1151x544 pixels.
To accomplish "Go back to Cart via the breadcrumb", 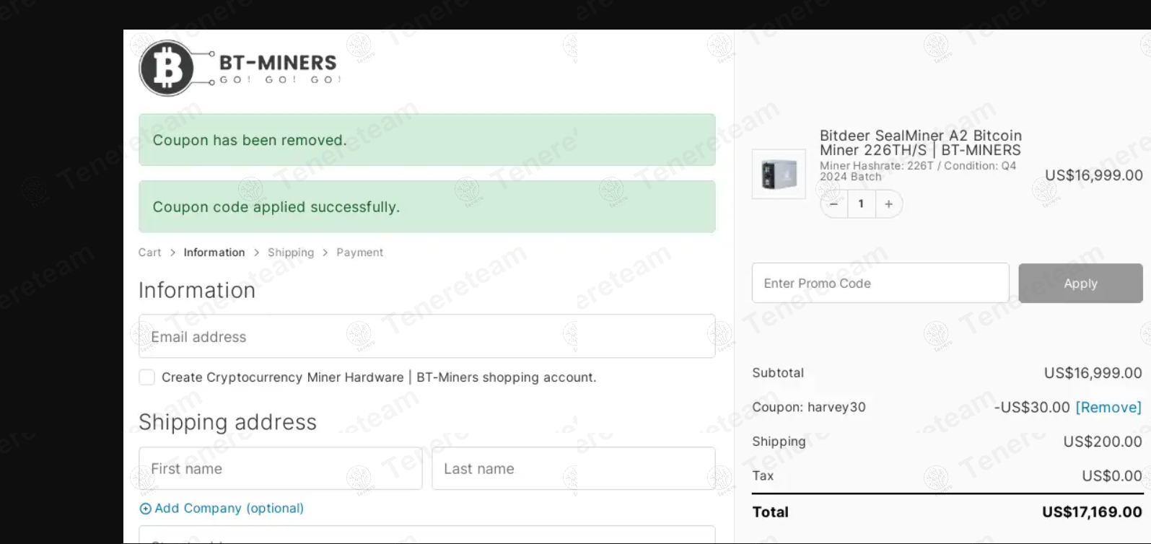I will pos(149,252).
